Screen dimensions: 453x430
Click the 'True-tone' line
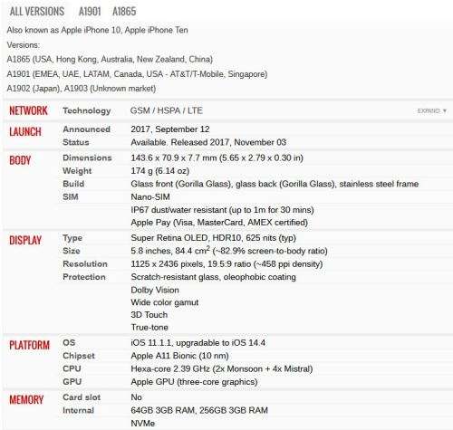(x=149, y=327)
